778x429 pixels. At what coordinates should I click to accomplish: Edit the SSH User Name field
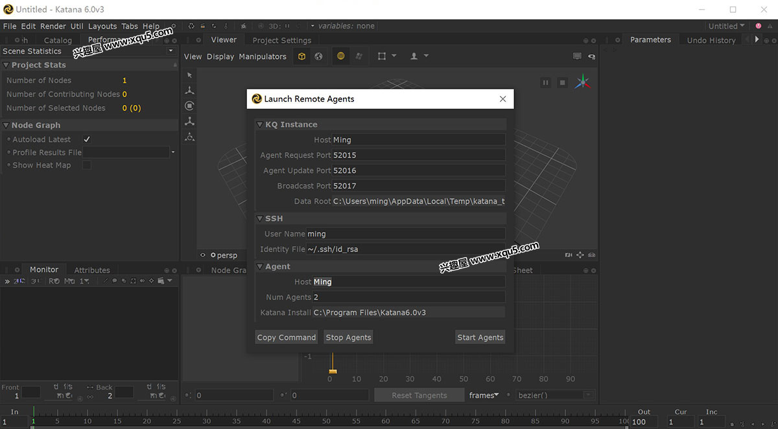[405, 234]
